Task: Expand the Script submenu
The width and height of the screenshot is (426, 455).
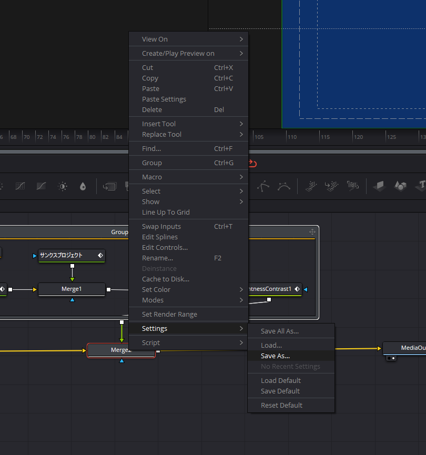Action: point(188,343)
